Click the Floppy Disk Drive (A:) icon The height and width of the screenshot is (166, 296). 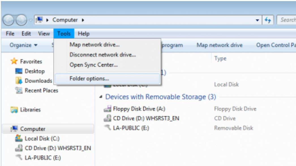(x=108, y=109)
